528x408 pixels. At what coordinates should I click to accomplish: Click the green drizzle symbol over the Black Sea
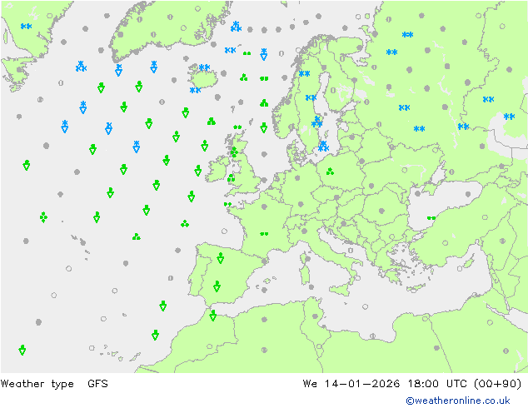coord(431,218)
